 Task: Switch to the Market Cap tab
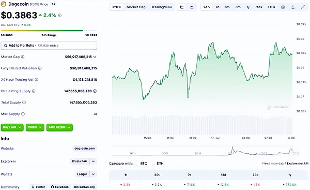136,7
